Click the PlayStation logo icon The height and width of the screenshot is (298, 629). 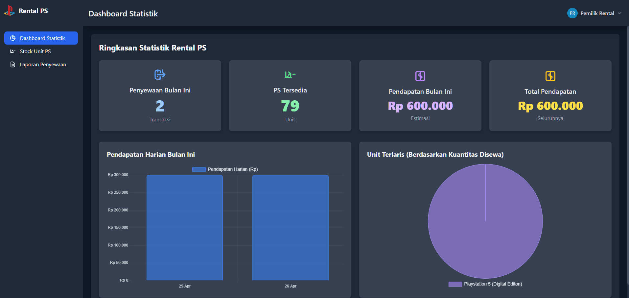tap(10, 11)
